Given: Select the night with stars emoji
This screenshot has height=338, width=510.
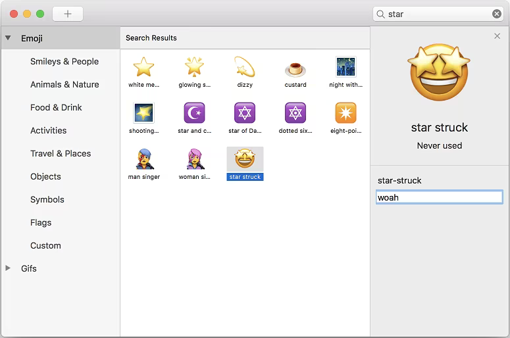Looking at the screenshot, I should click(x=345, y=66).
